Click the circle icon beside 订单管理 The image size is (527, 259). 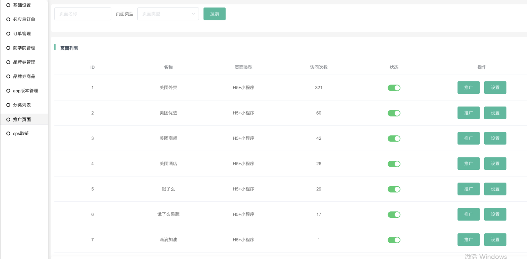[8, 34]
